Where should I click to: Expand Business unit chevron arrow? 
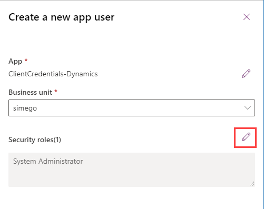(x=248, y=108)
